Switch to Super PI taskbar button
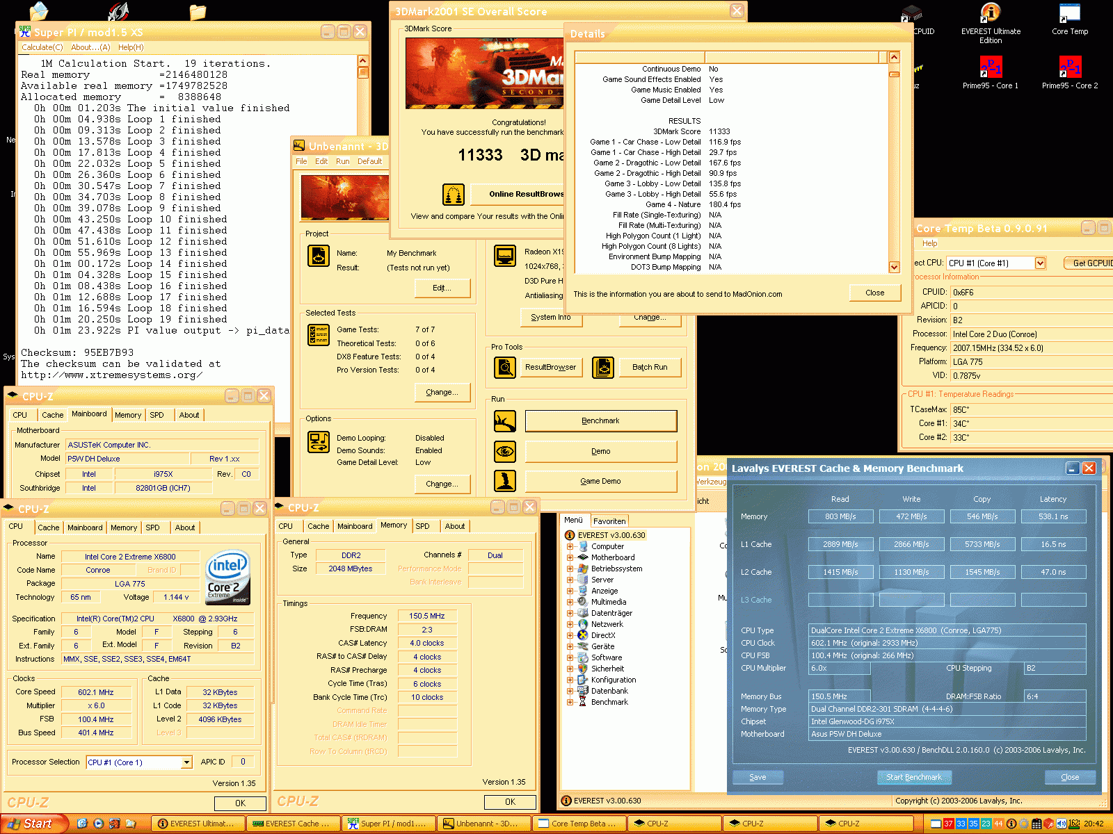 tap(388, 824)
